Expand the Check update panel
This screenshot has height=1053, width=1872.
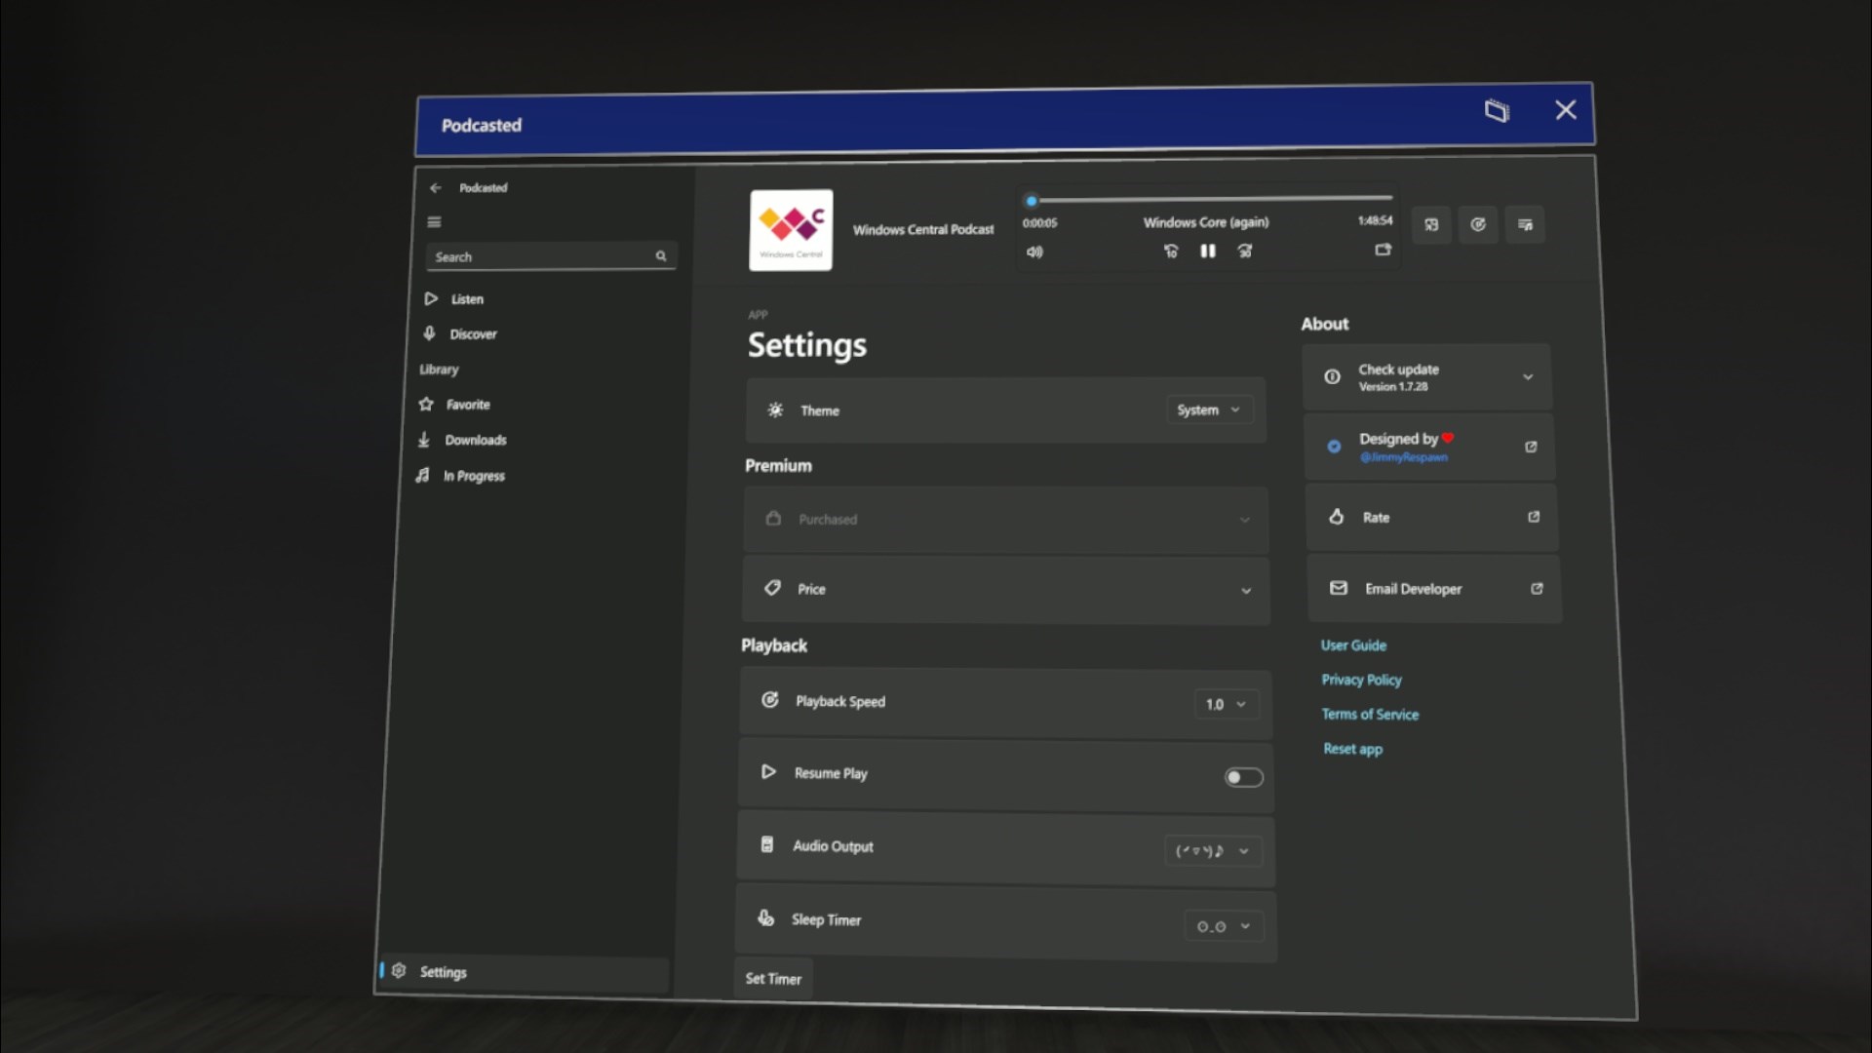(1427, 377)
